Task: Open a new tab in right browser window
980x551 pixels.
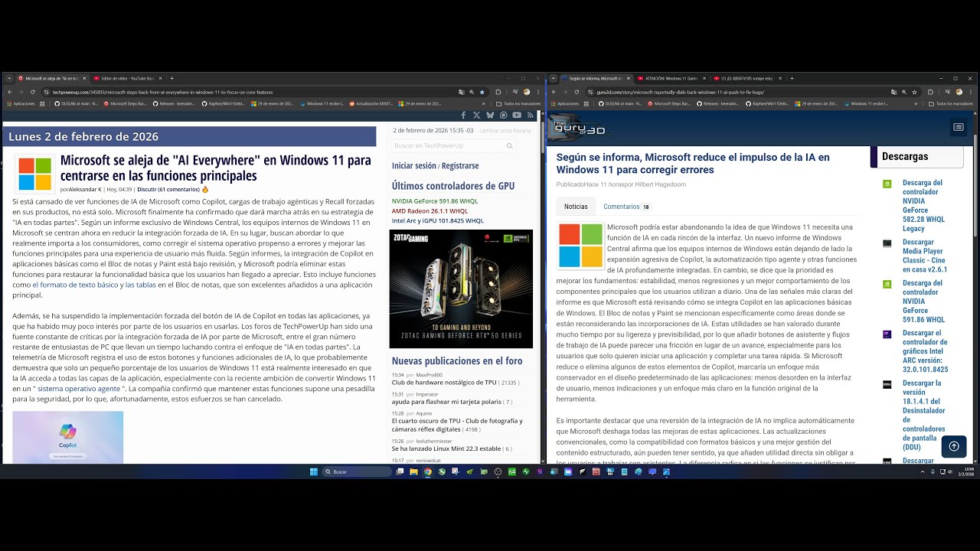Action: [x=792, y=78]
